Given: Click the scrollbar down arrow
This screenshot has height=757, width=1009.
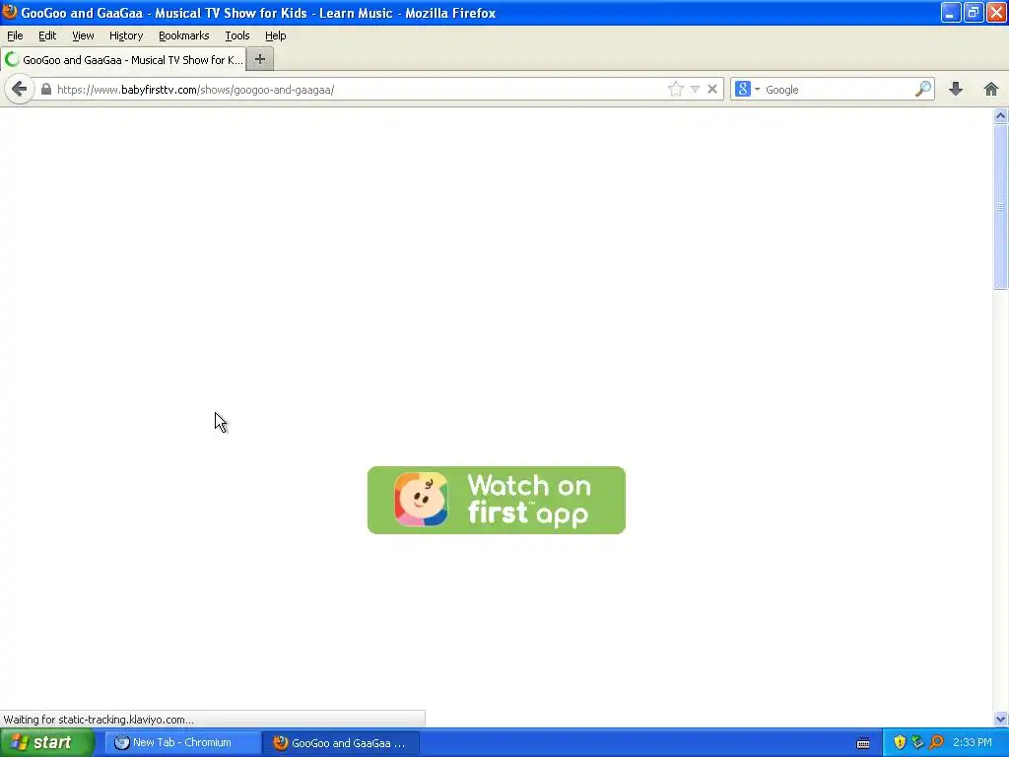Looking at the screenshot, I should (1000, 719).
